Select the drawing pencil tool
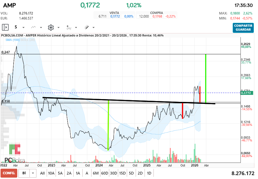 click(87, 27)
